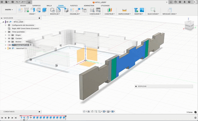
Task: Click the ViewCube in the viewport corner
Action: 188,26
